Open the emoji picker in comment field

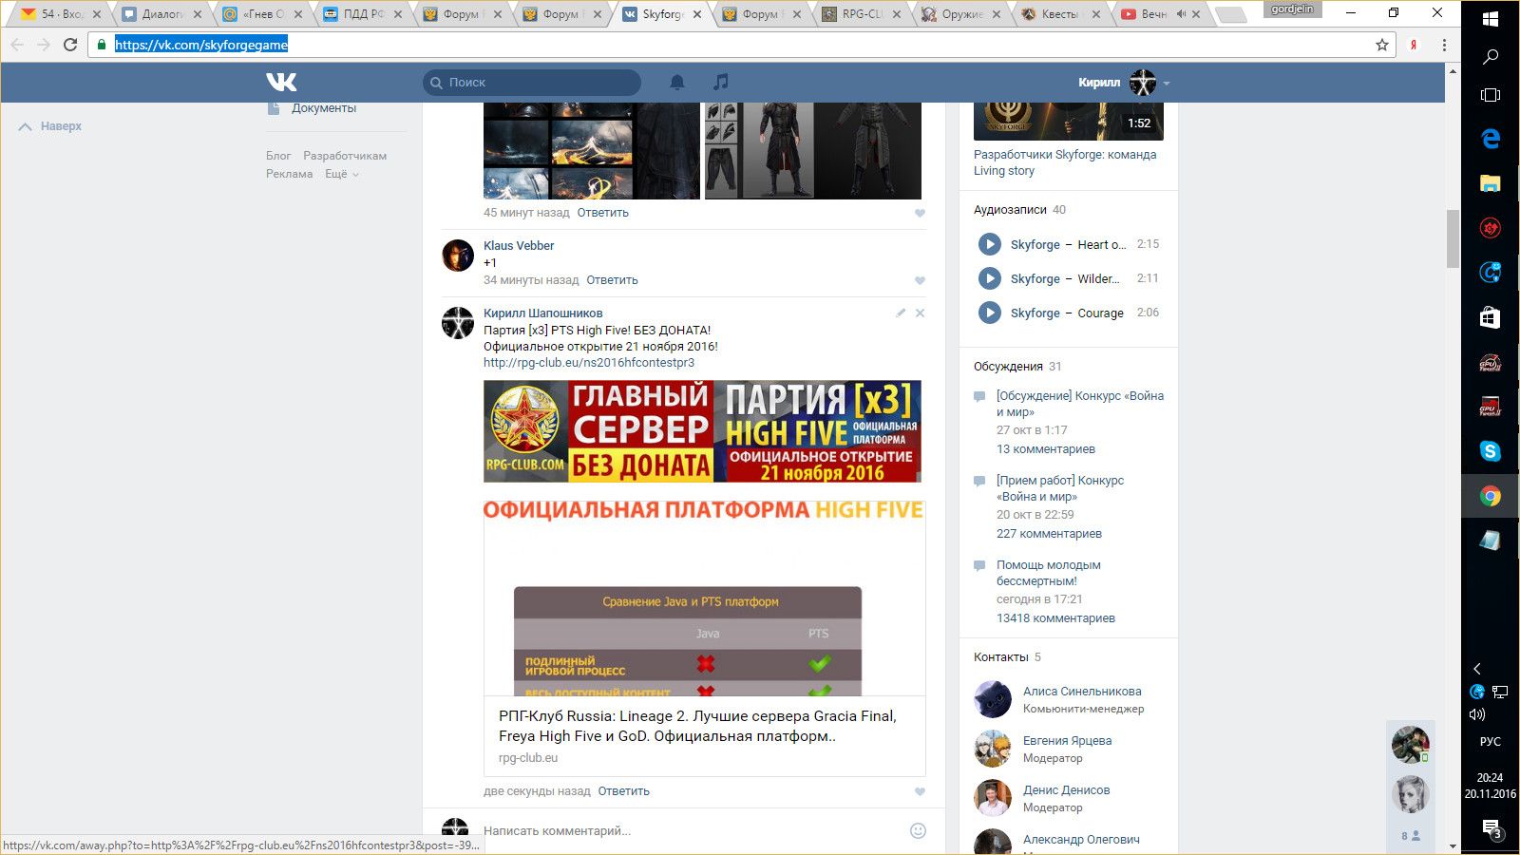(x=918, y=830)
